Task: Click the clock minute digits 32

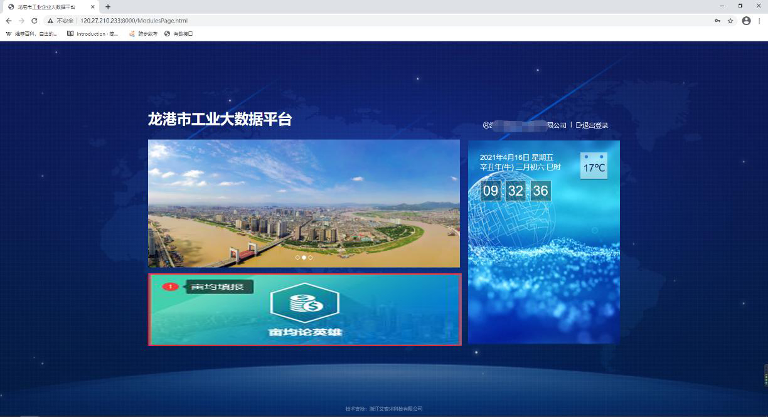Action: [x=516, y=191]
